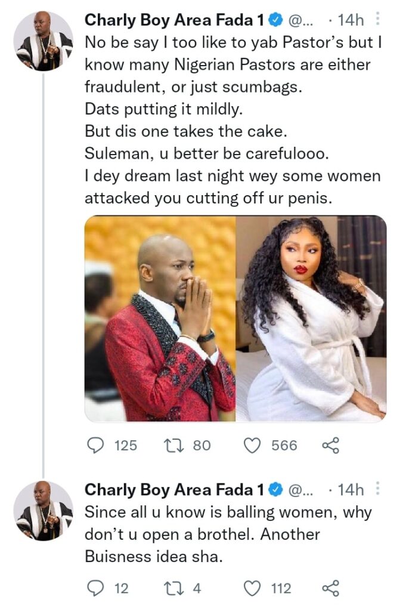Click the verified badge on first tweet
This screenshot has width=400, height=611.
coord(275,20)
